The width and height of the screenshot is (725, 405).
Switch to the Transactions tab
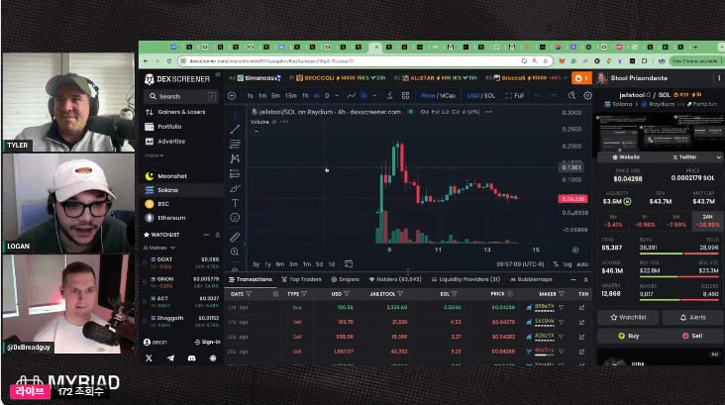251,279
